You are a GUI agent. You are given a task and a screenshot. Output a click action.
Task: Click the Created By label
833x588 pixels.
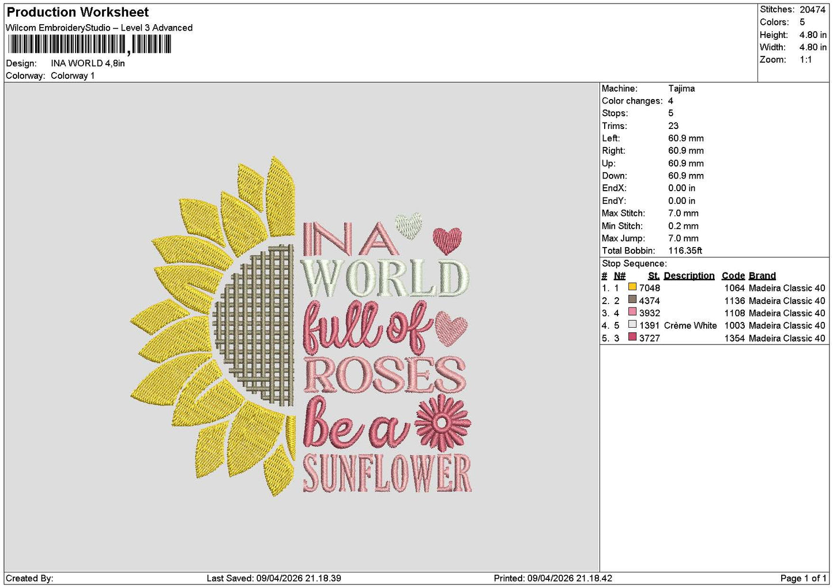[x=29, y=579]
